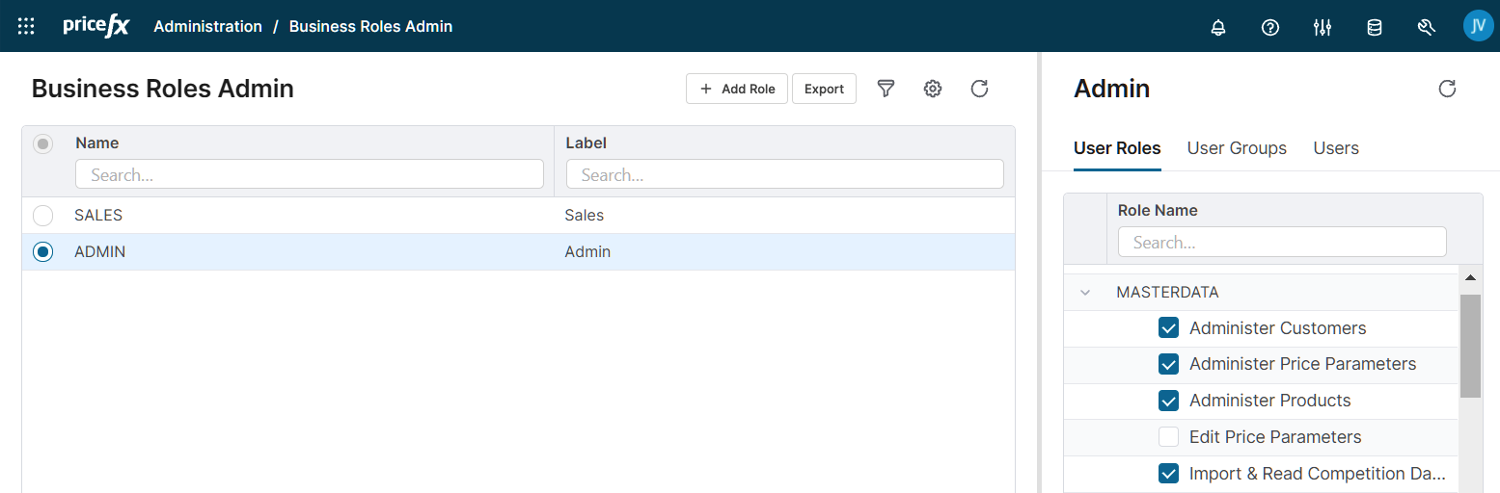Image resolution: width=1500 pixels, height=493 pixels.
Task: Select the SALES role radio button
Action: [43, 216]
